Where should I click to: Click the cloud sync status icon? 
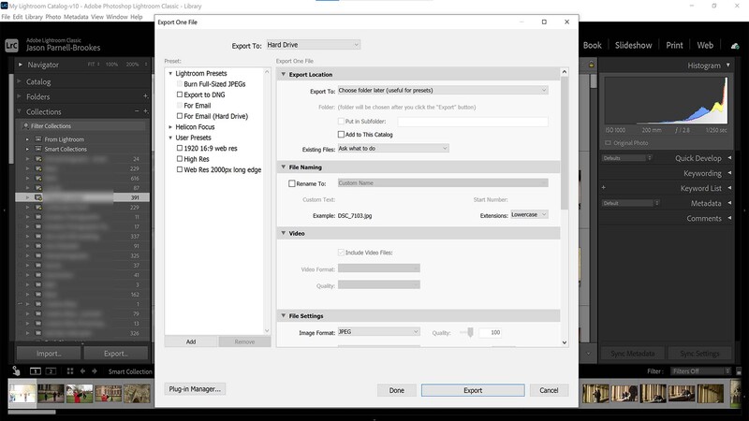tap(735, 46)
